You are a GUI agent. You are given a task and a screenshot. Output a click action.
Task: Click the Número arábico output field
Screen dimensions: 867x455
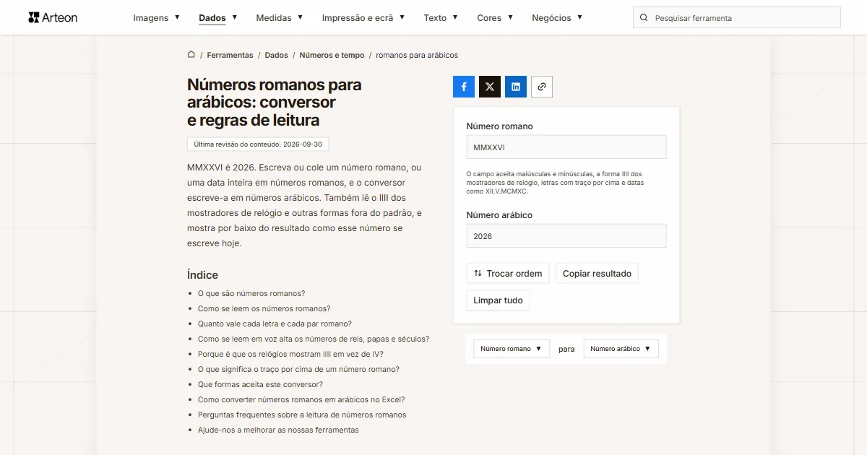(x=566, y=236)
